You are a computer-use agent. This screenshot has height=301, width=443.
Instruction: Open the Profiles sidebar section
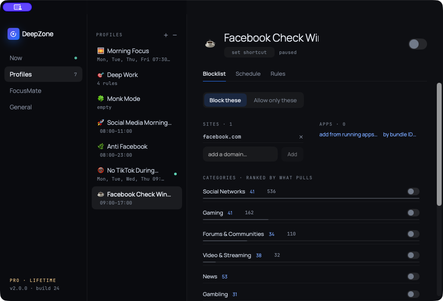tap(43, 74)
